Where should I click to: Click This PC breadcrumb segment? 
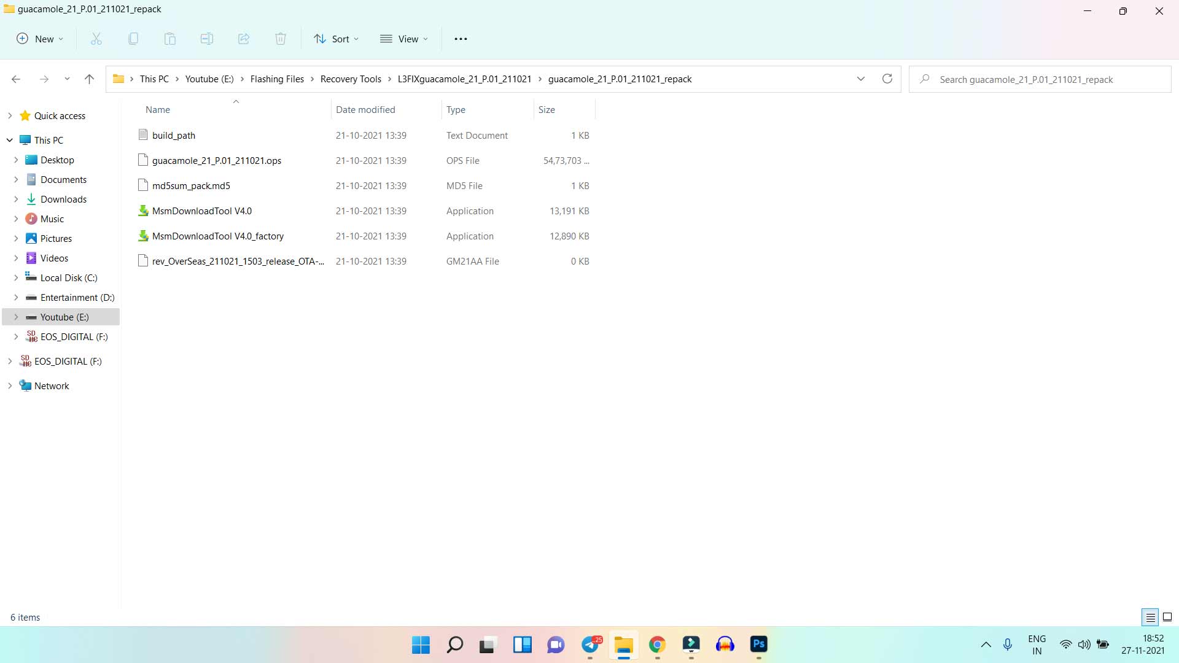coord(154,79)
